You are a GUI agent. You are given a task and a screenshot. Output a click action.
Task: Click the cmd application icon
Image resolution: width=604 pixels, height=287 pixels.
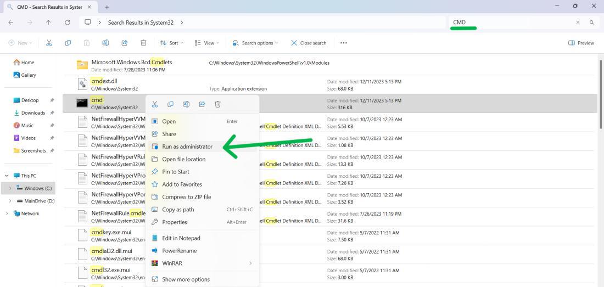[x=82, y=103]
